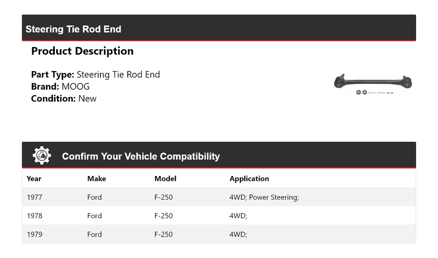Click F-250 in the 1978 row
Image resolution: width=438 pixels, height=258 pixels.
pyautogui.click(x=163, y=216)
